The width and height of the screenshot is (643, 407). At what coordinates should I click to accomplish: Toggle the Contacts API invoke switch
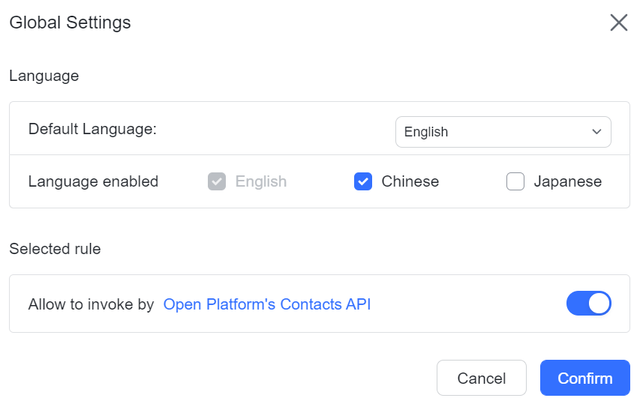tap(588, 304)
